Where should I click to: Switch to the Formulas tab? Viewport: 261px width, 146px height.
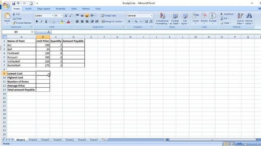tap(60, 9)
